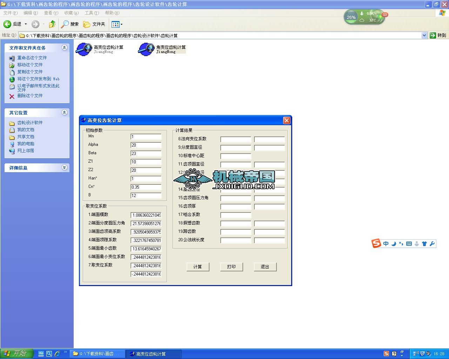This screenshot has height=359, width=449.
Task: Open the Sogou IME skin shirt icon
Action: tap(424, 244)
